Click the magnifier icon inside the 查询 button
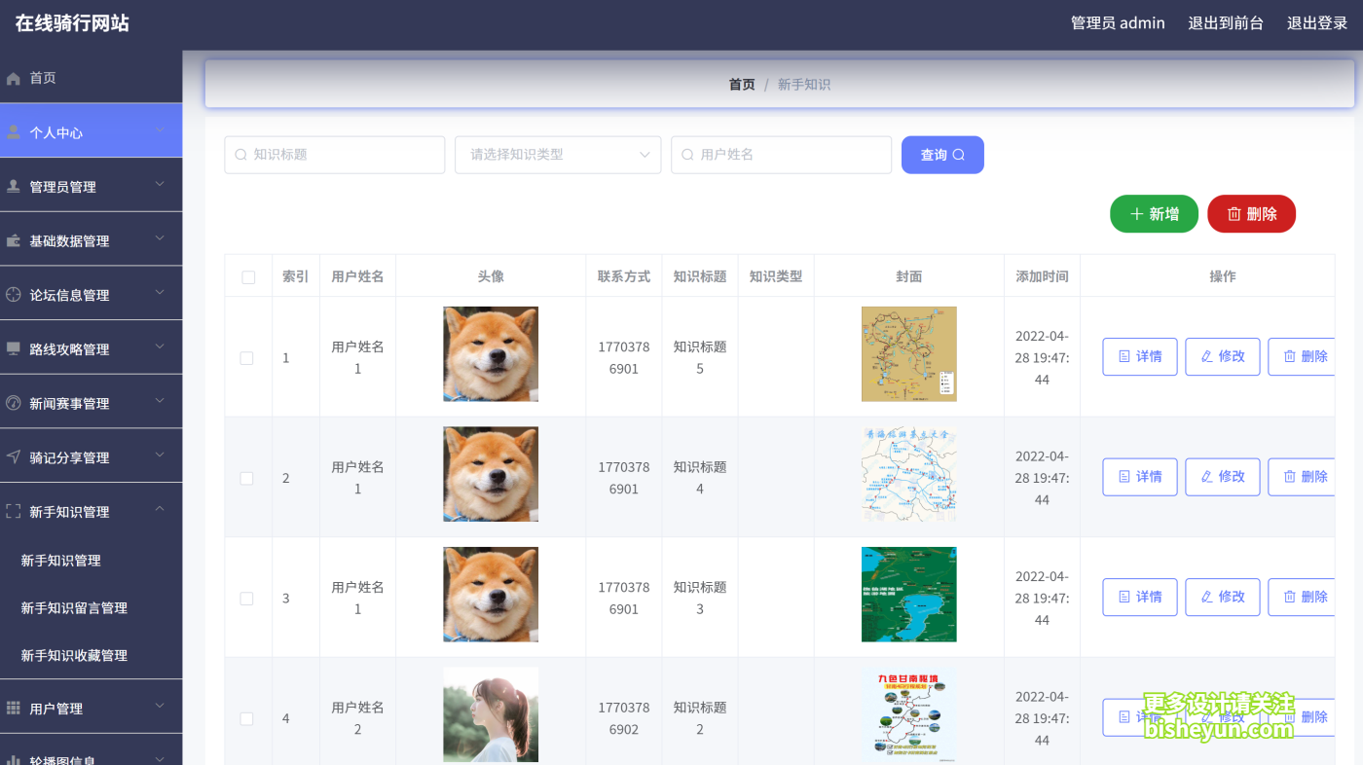This screenshot has height=765, width=1363. coord(959,155)
